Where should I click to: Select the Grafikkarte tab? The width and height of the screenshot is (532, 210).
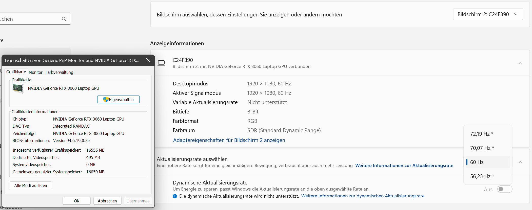coord(16,72)
